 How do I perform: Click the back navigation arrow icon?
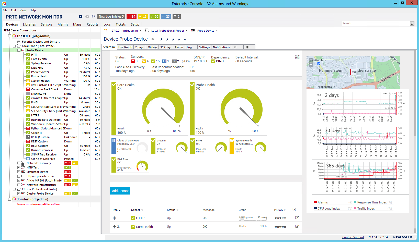tap(81, 17)
